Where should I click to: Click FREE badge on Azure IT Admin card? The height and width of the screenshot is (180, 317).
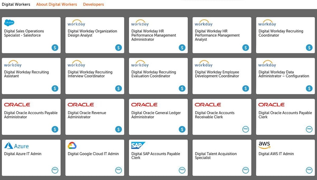55,170
